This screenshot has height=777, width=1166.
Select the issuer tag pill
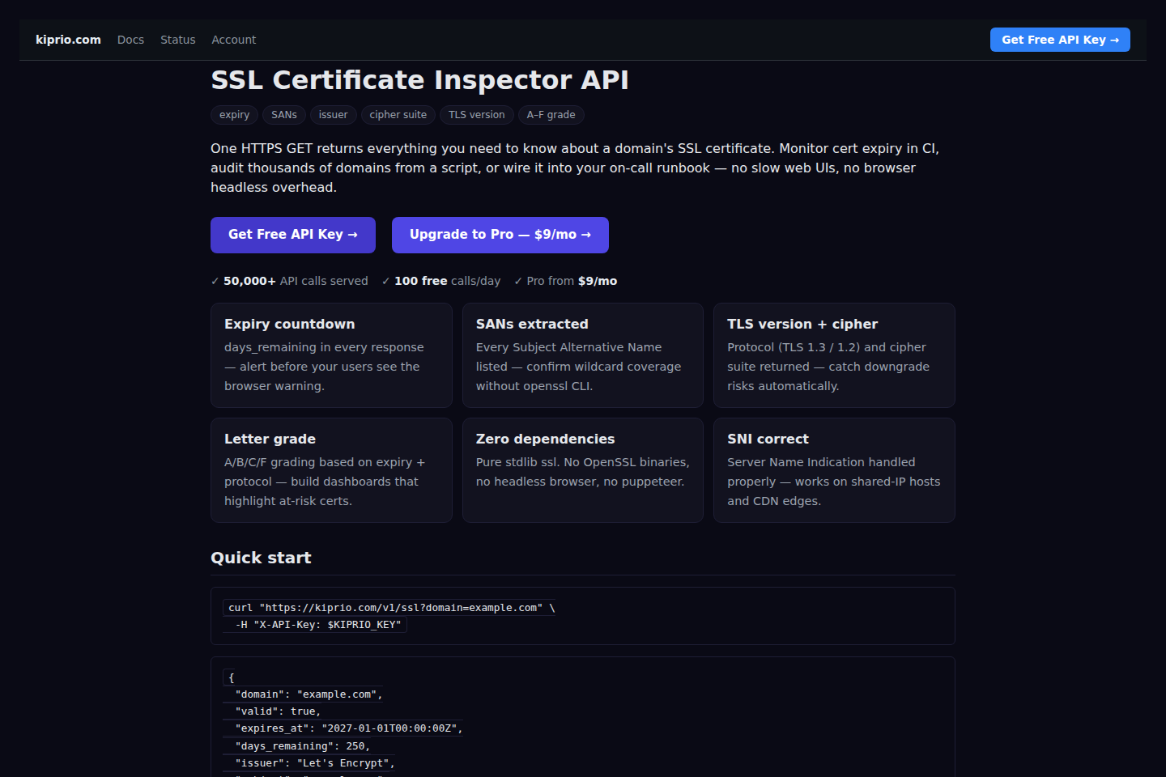[333, 115]
